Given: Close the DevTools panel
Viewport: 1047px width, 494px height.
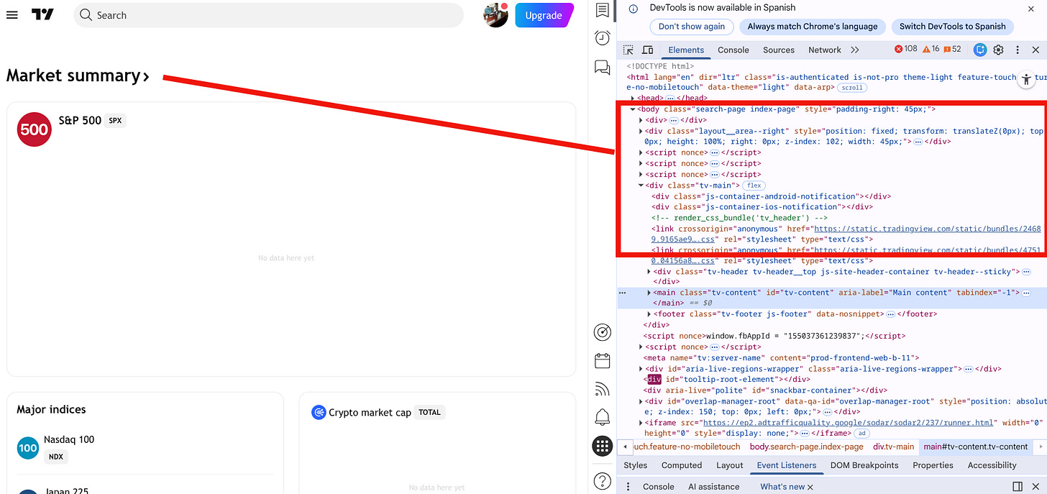Looking at the screenshot, I should coord(1035,50).
